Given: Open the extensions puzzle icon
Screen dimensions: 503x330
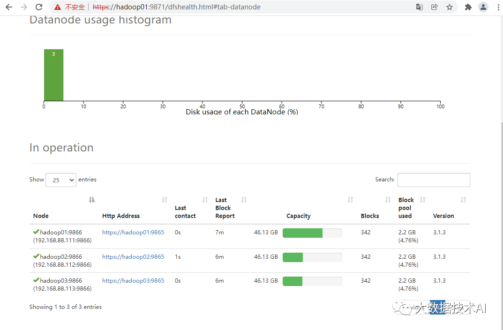Looking at the screenshot, I should click(x=468, y=7).
